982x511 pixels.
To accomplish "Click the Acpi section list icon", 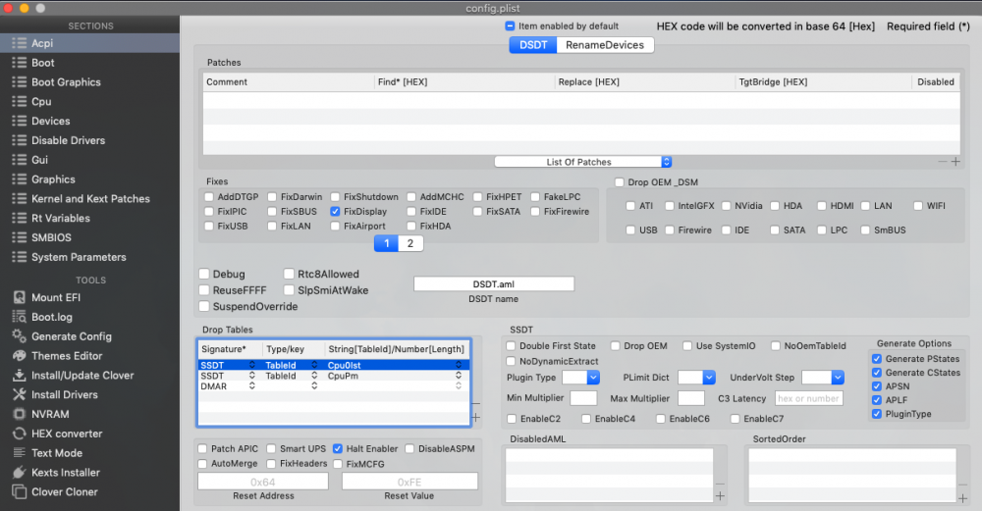I will pos(20,43).
